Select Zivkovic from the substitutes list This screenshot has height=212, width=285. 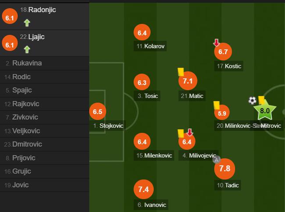point(45,117)
